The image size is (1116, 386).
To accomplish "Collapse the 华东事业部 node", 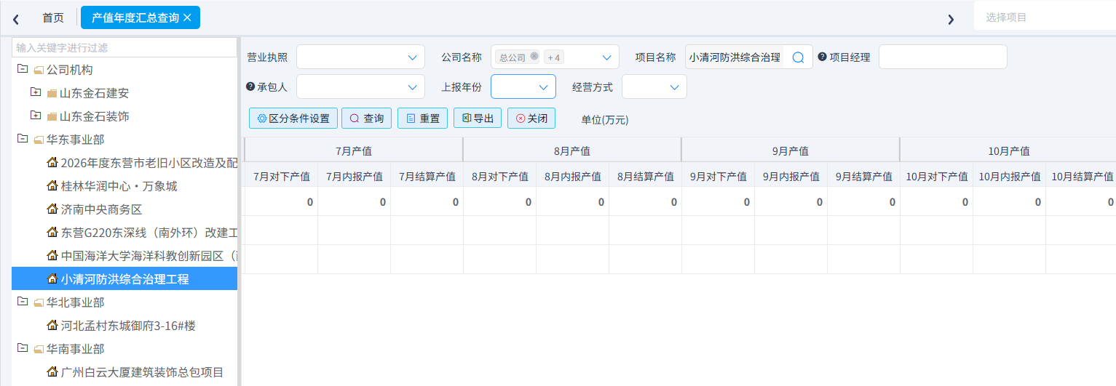I will (22, 139).
